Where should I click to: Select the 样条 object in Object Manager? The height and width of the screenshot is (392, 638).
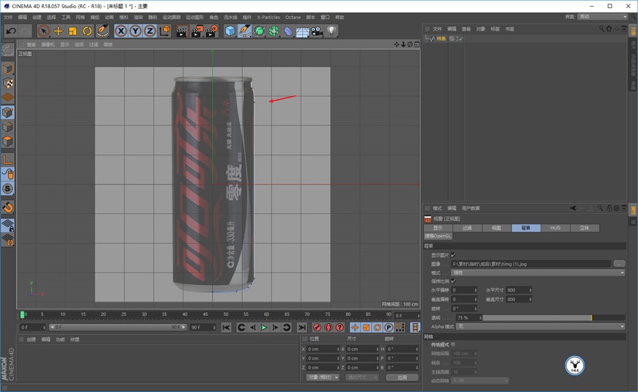tap(441, 39)
